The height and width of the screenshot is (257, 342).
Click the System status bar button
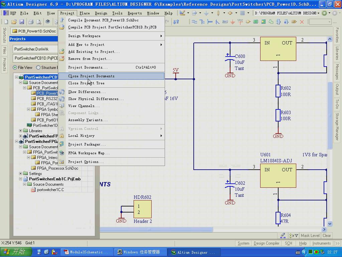(243, 243)
